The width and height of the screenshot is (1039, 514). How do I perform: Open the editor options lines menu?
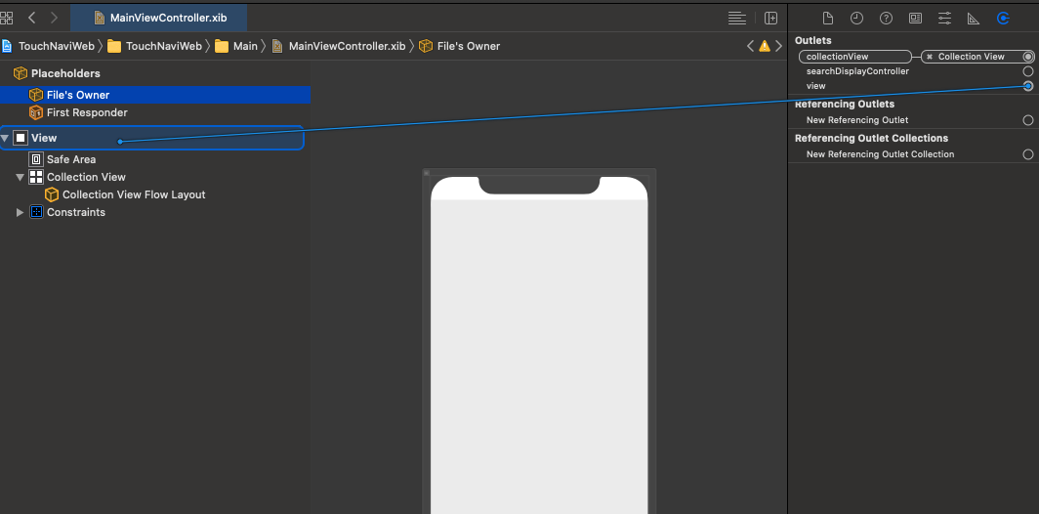click(x=737, y=19)
